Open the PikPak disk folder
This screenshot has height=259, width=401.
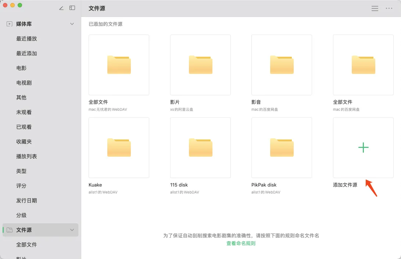pyautogui.click(x=282, y=148)
